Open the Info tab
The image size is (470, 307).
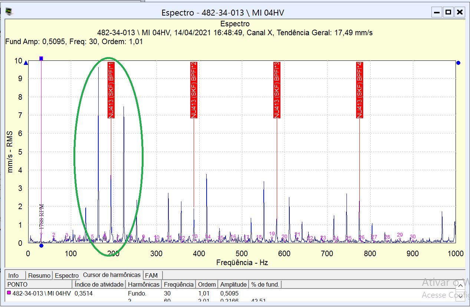[x=13, y=275]
